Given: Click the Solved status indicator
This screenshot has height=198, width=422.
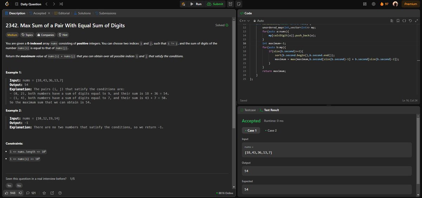Looking at the screenshot, I should (222, 25).
